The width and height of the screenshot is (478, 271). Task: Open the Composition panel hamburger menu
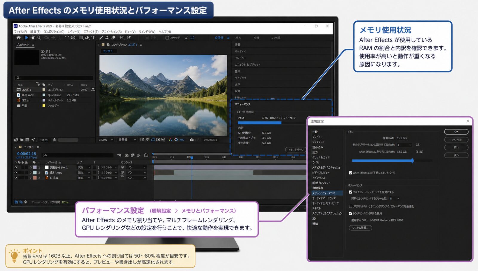pyautogui.click(x=141, y=45)
